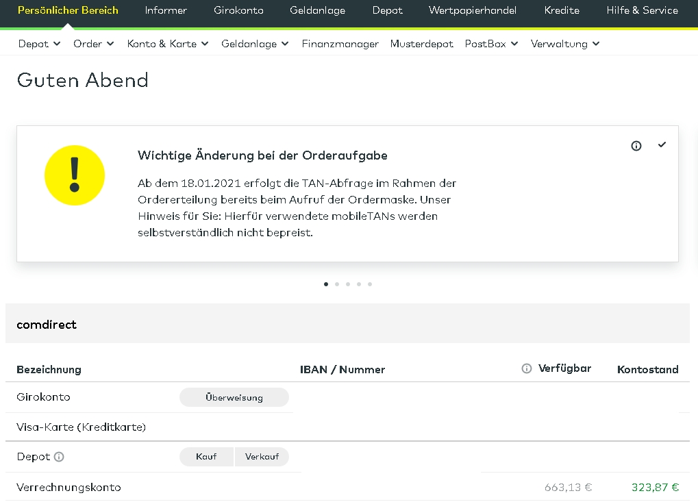
Task: Open the Finanzmanager link
Action: click(x=340, y=44)
